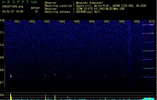This screenshot has height=100, width=157.
Task: Click the 1606 time marker
Action: coord(92,21)
